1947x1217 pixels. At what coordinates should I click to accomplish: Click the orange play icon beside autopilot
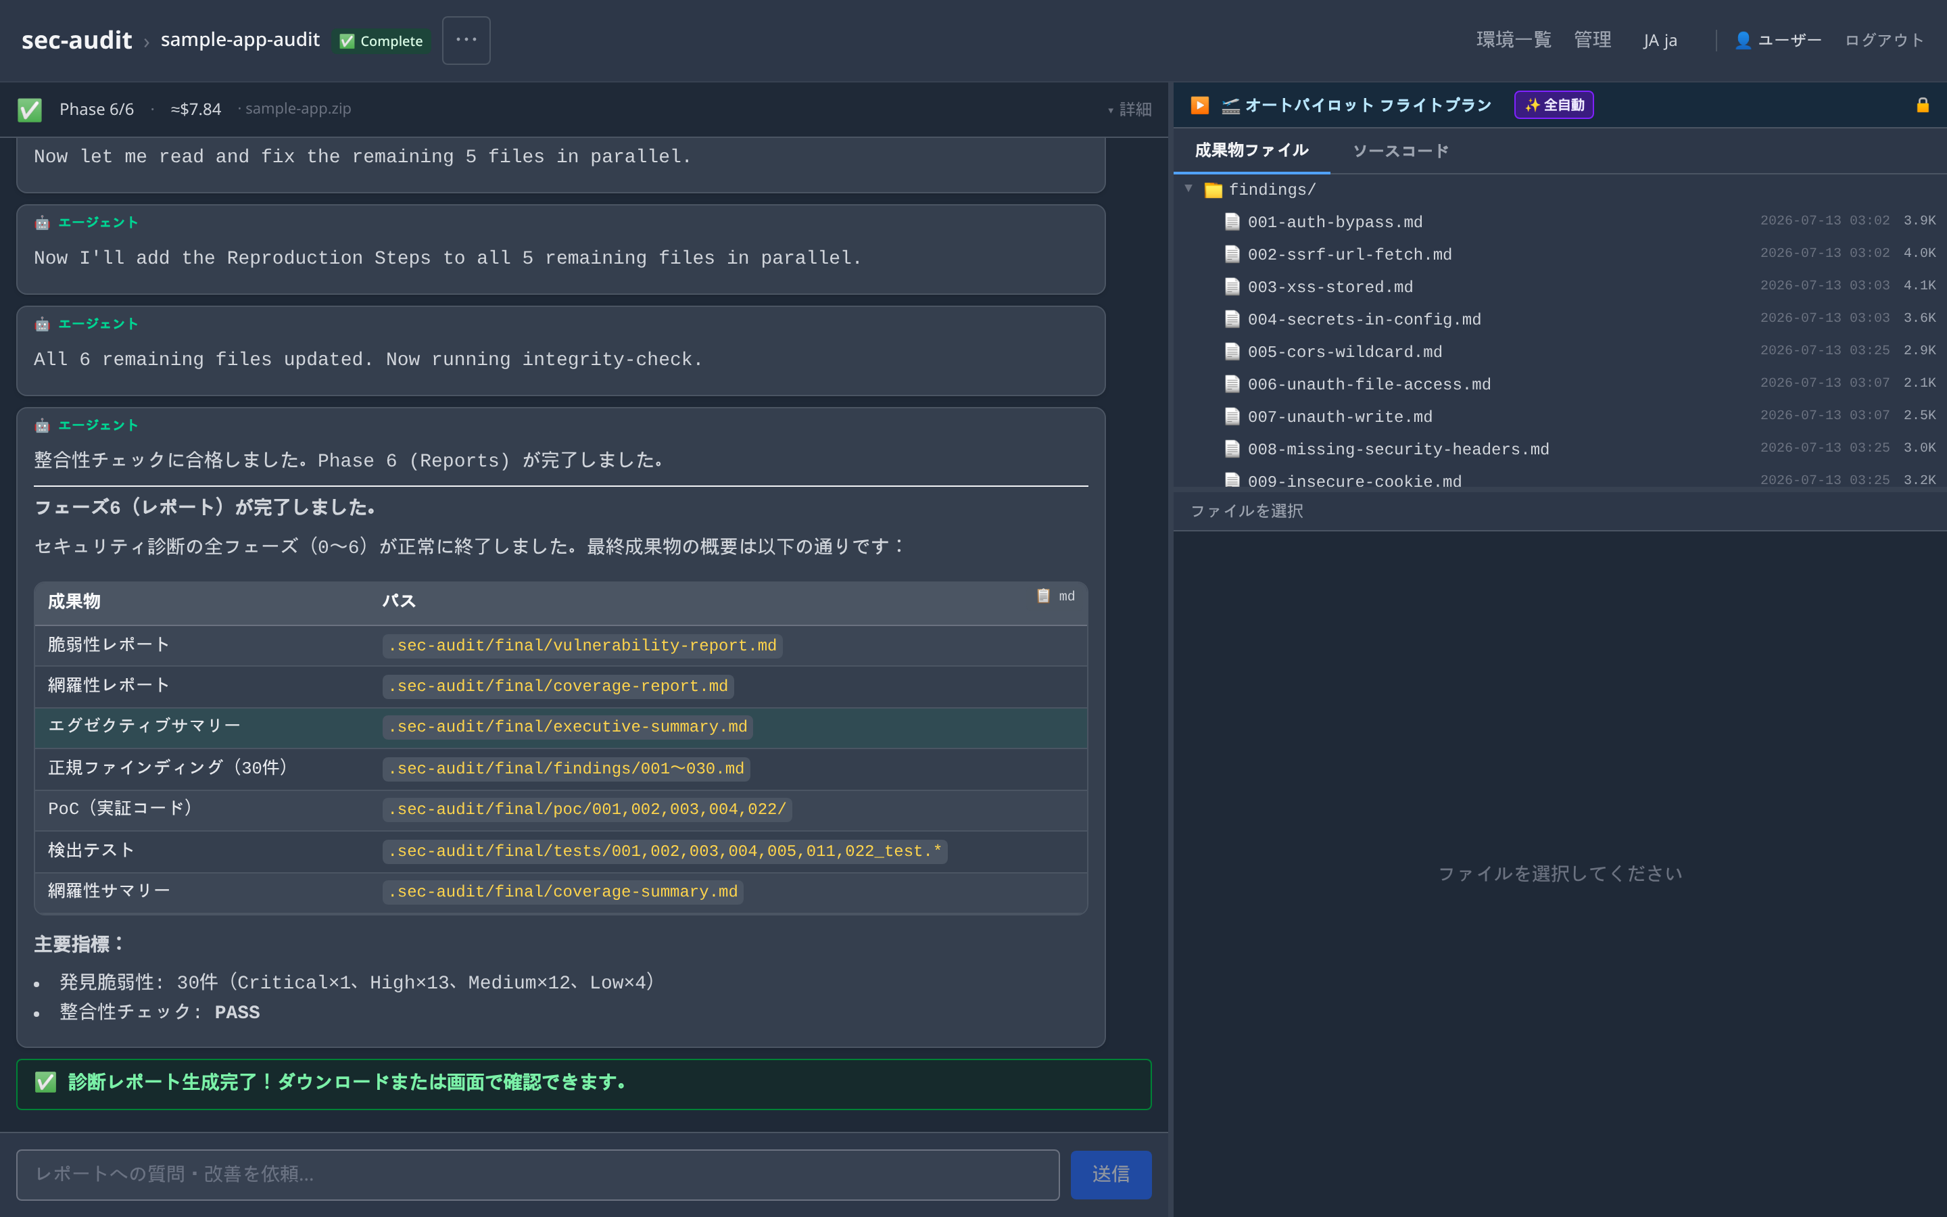pyautogui.click(x=1199, y=105)
